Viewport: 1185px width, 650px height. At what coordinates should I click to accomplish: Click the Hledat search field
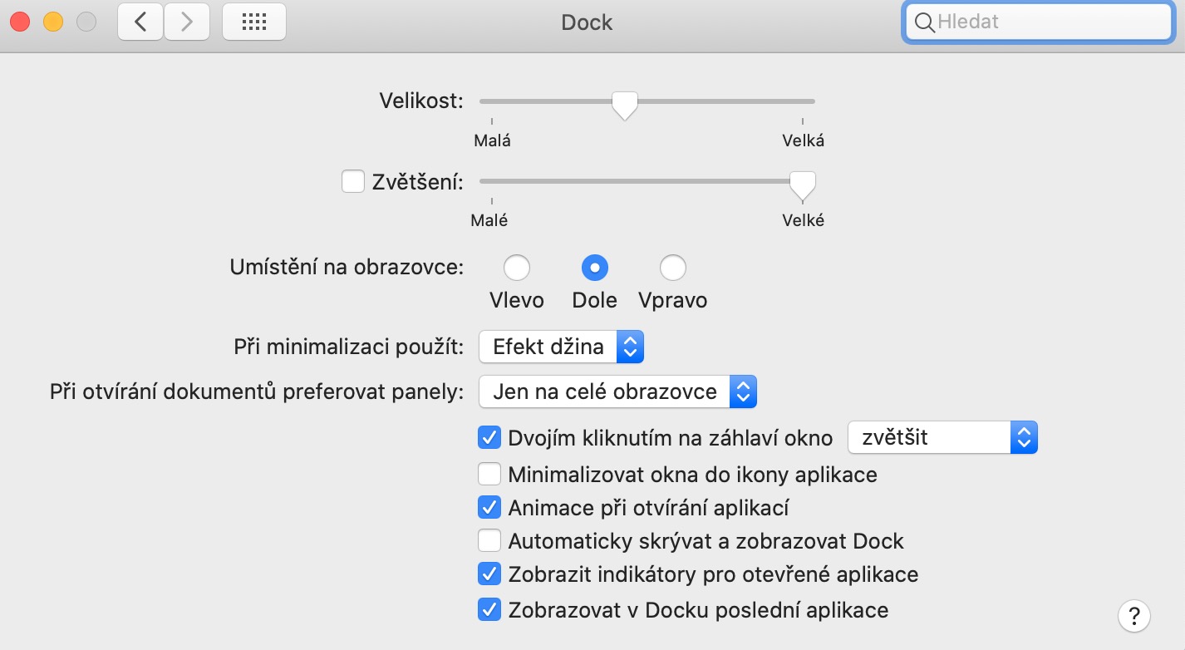[x=1049, y=22]
